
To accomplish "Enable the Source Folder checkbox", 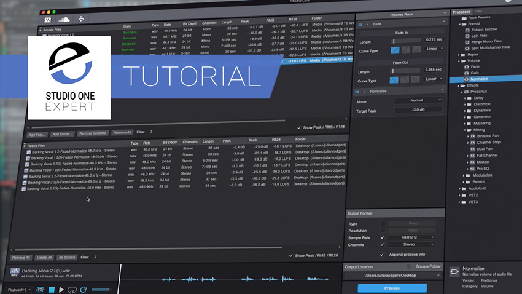I will [x=408, y=267].
